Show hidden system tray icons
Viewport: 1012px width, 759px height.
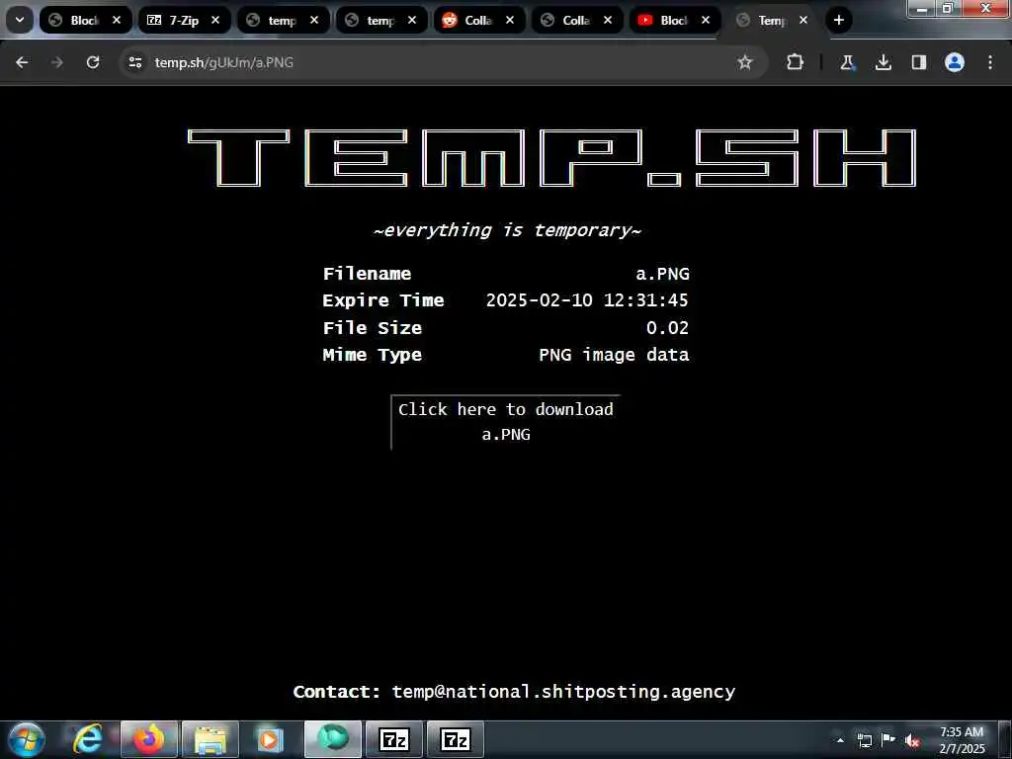pyautogui.click(x=840, y=740)
